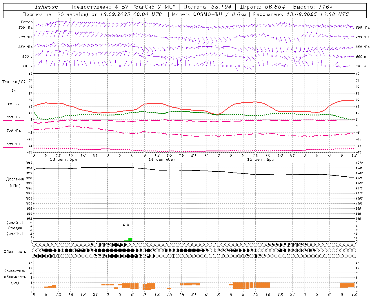Click the 850 гПа temperature legend entry
This screenshot has width=371, height=297.
(x=14, y=117)
